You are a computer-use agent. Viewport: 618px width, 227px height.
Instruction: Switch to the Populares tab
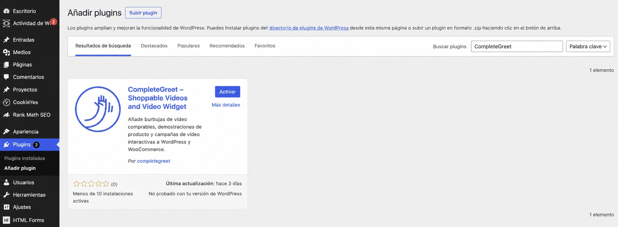(188, 46)
